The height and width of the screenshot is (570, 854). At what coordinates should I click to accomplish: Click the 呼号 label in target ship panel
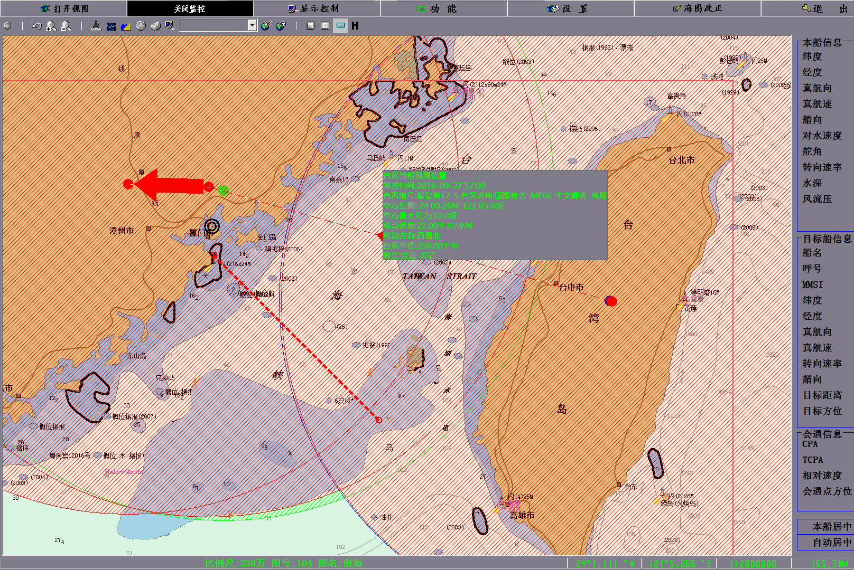click(x=812, y=269)
